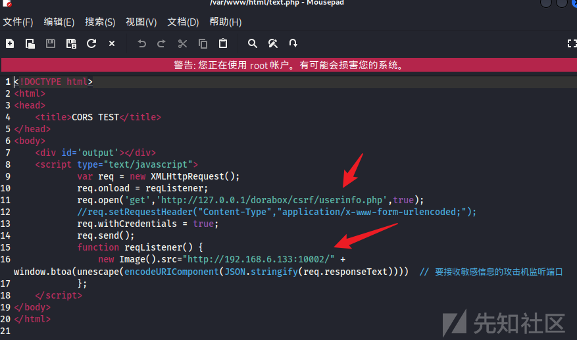Cut selection with scissors icon
This screenshot has height=340, width=577.
click(x=182, y=44)
